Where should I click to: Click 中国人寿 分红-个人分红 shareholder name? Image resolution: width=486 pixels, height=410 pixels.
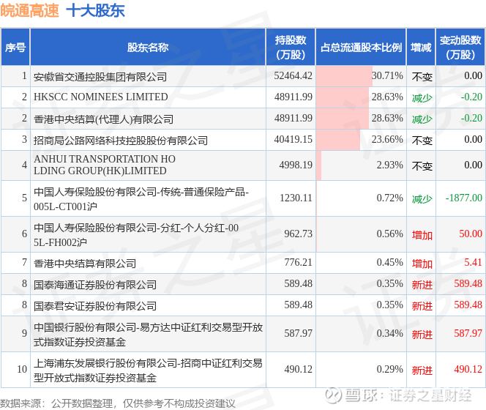coord(136,235)
